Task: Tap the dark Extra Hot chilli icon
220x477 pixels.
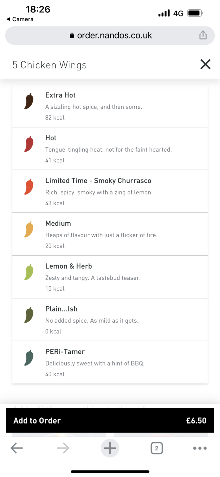Action: (x=29, y=101)
